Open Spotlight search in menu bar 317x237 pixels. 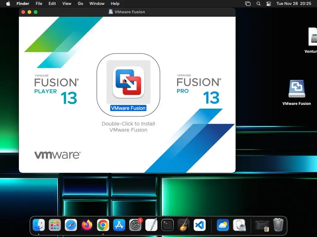pyautogui.click(x=258, y=4)
